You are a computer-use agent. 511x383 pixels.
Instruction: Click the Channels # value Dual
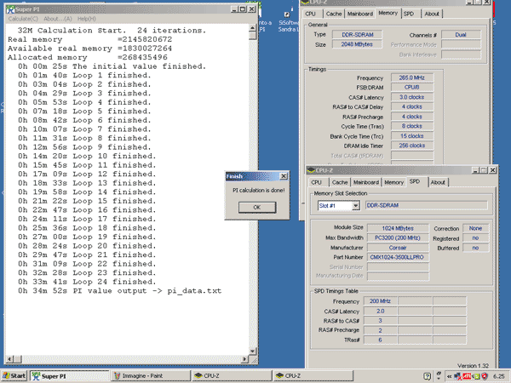click(461, 35)
